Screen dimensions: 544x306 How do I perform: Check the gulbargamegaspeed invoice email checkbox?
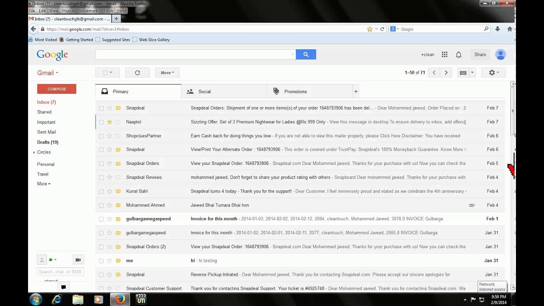pos(101,218)
